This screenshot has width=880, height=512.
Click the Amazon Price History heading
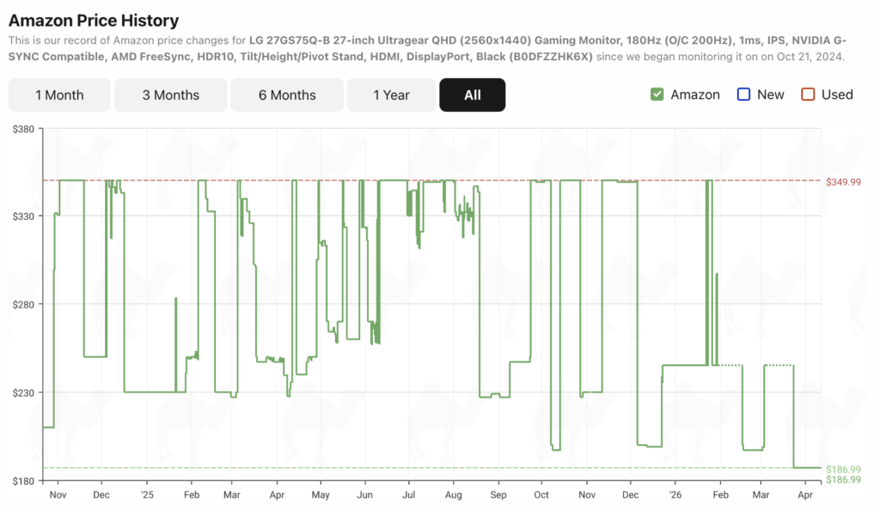tap(94, 21)
